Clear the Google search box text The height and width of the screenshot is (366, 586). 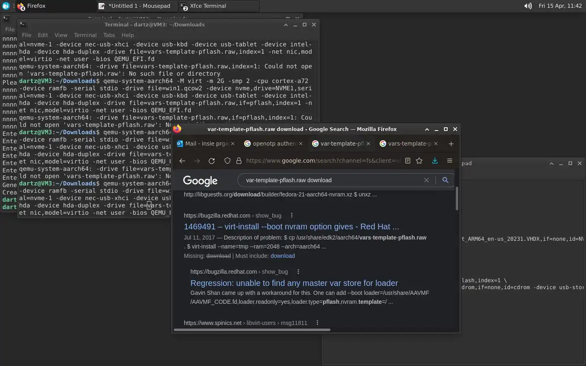pyautogui.click(x=426, y=180)
